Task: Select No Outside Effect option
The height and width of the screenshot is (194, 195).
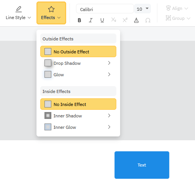Action: pos(78,51)
